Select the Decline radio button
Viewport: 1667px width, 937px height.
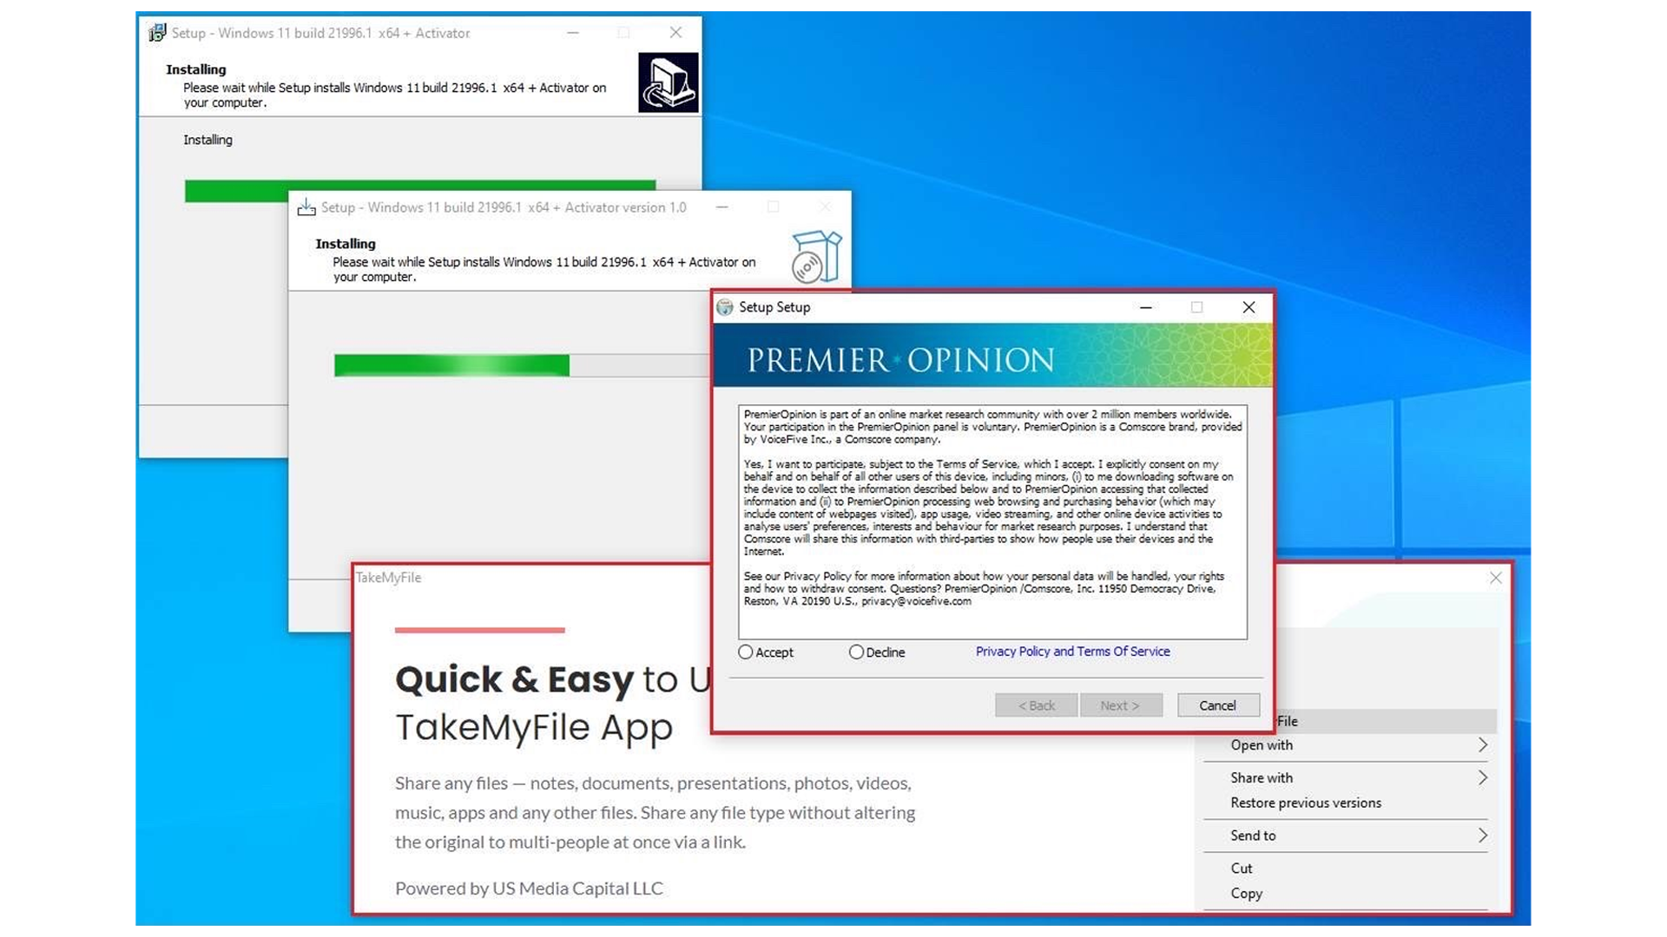(854, 652)
